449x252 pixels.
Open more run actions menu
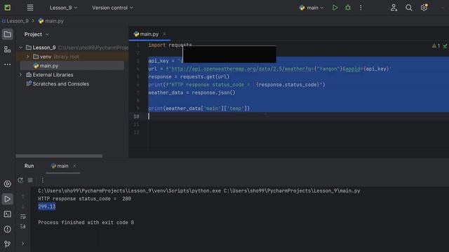point(361,8)
